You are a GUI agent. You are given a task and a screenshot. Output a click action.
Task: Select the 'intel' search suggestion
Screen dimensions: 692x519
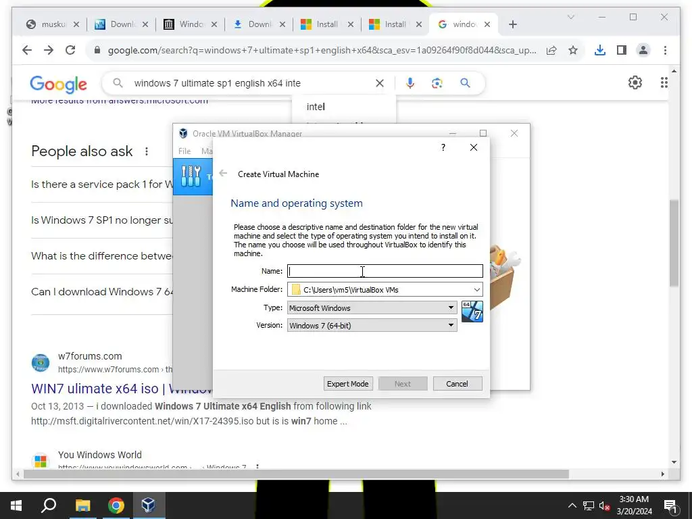(x=316, y=107)
